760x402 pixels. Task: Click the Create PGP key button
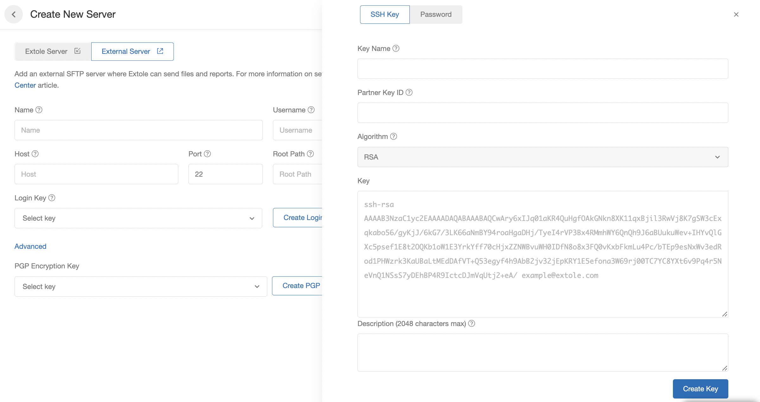[x=297, y=286]
